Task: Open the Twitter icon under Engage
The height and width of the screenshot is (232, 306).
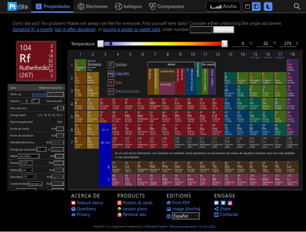Action: [x=223, y=203]
